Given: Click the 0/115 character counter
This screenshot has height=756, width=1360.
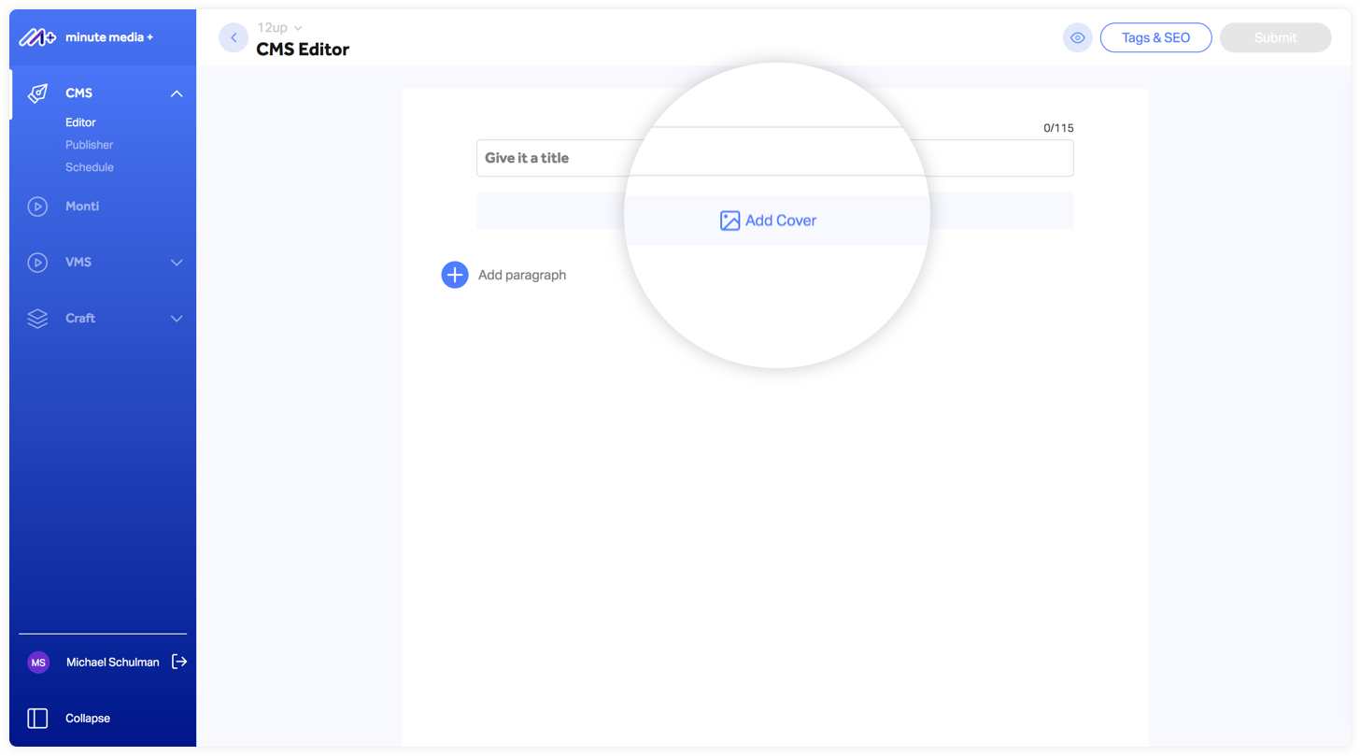Looking at the screenshot, I should tap(1058, 128).
